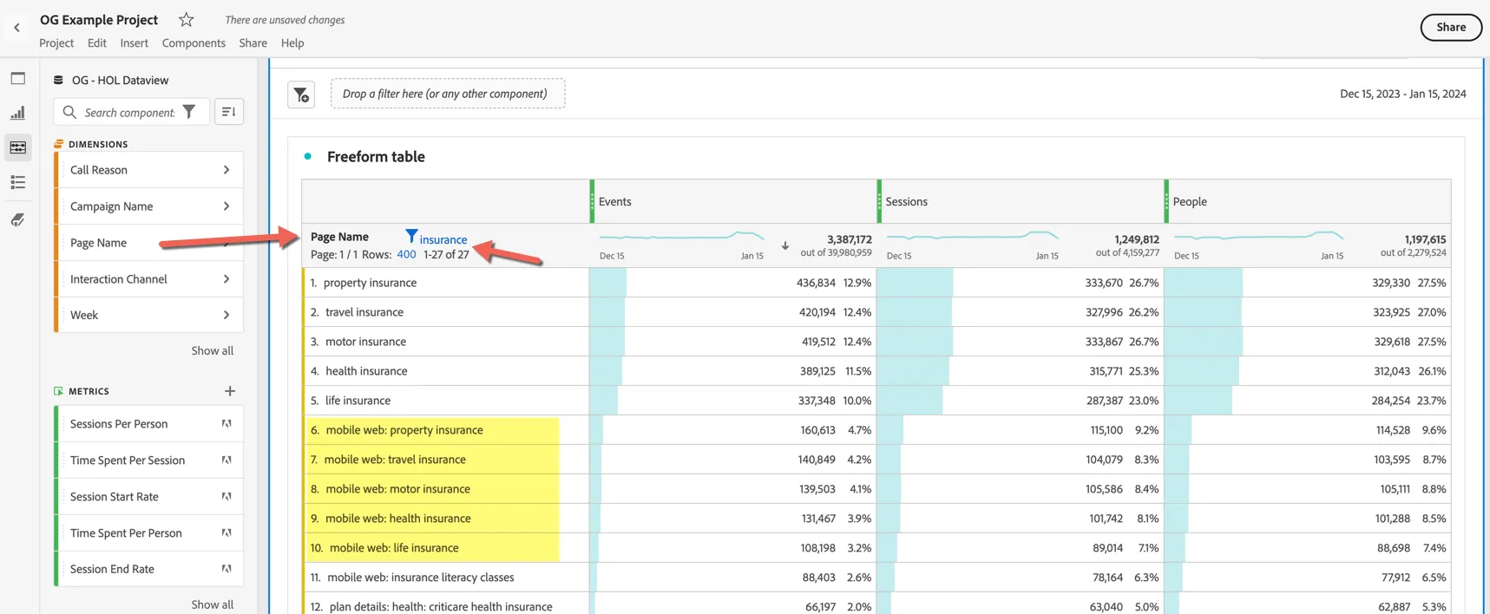Click the calculated metric icon on Sessions Per Person
1490x614 pixels.
click(x=226, y=424)
